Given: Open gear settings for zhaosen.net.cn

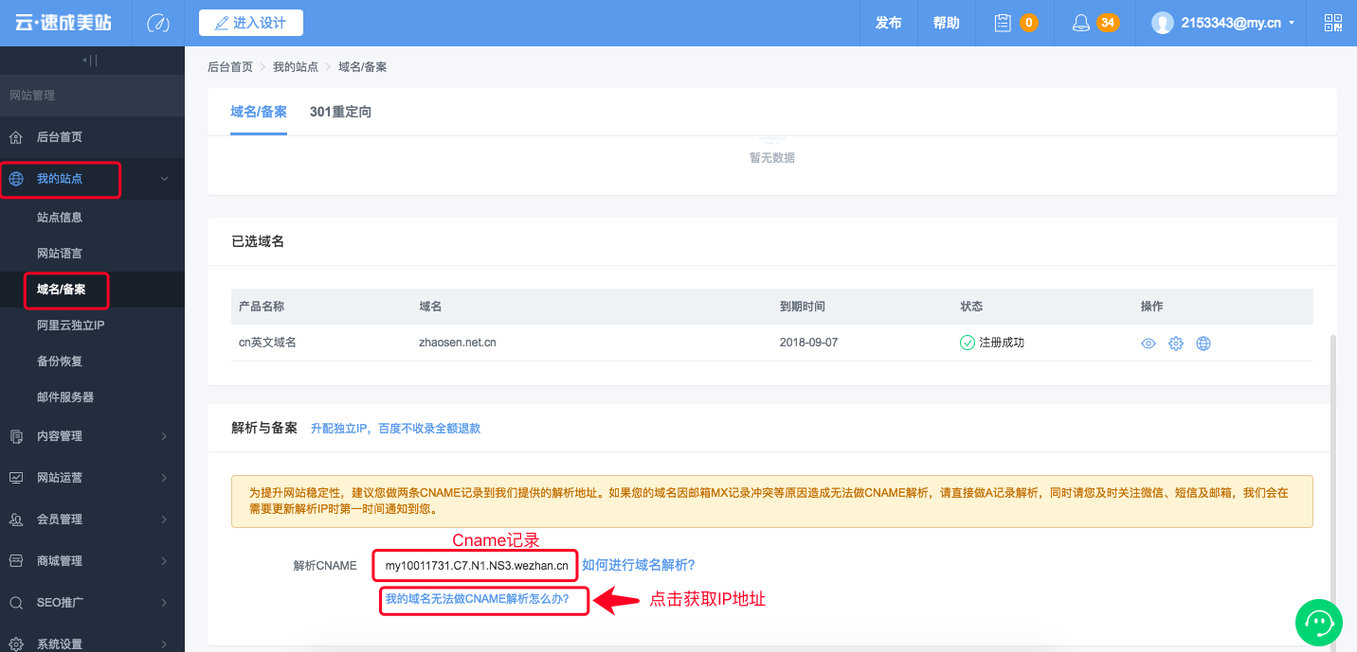Looking at the screenshot, I should [x=1176, y=344].
